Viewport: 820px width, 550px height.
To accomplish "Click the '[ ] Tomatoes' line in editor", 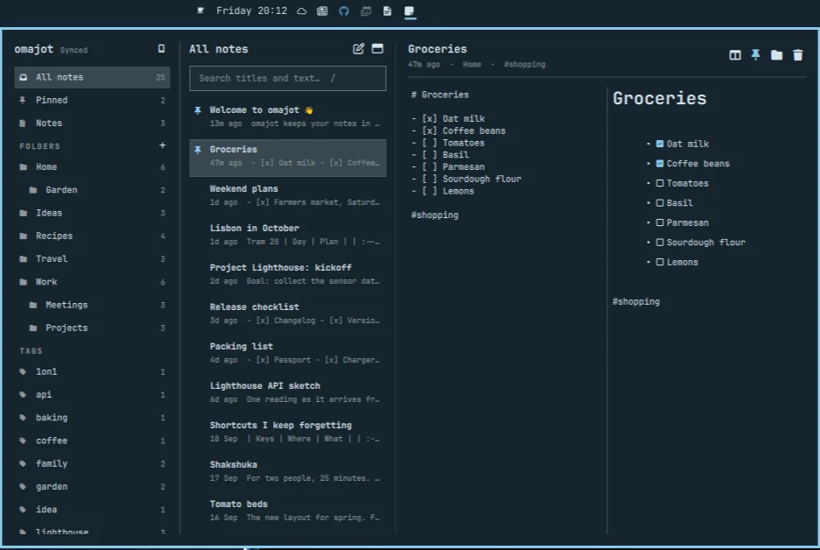I will [448, 143].
